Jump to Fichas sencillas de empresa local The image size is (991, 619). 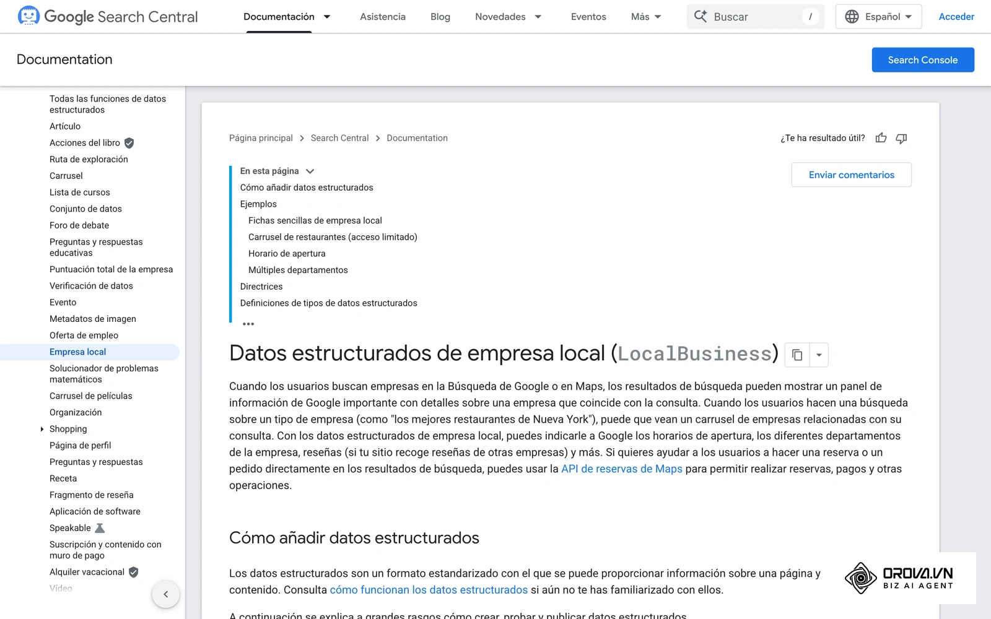pyautogui.click(x=315, y=221)
